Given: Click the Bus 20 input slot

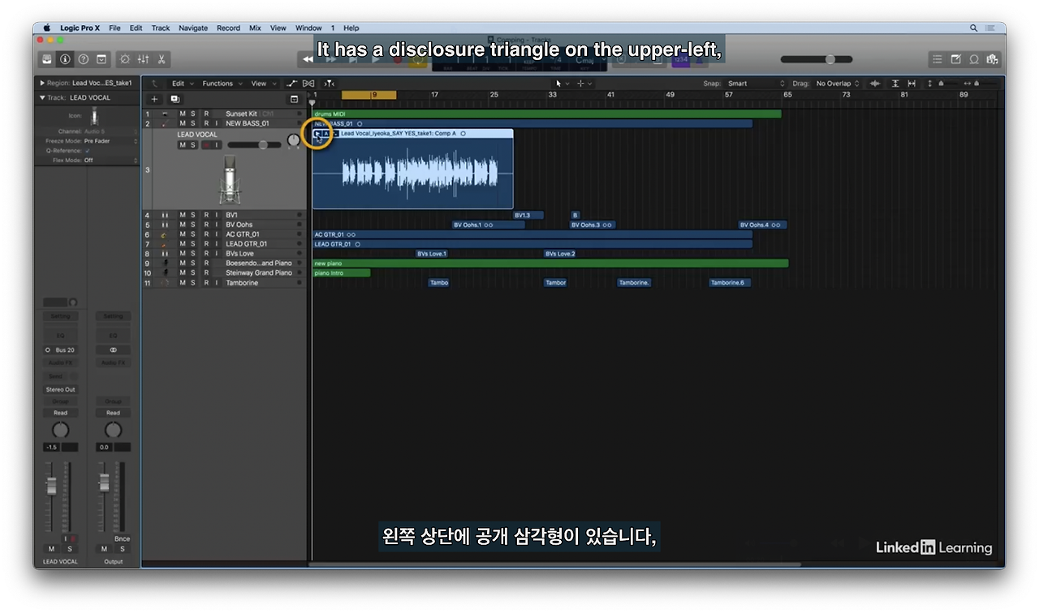Looking at the screenshot, I should click(61, 350).
